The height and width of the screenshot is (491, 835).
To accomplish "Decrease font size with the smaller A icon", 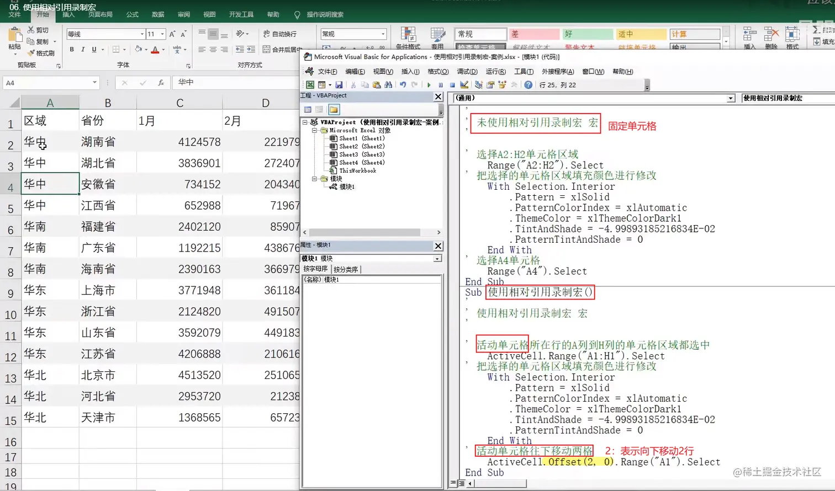I will (183, 34).
